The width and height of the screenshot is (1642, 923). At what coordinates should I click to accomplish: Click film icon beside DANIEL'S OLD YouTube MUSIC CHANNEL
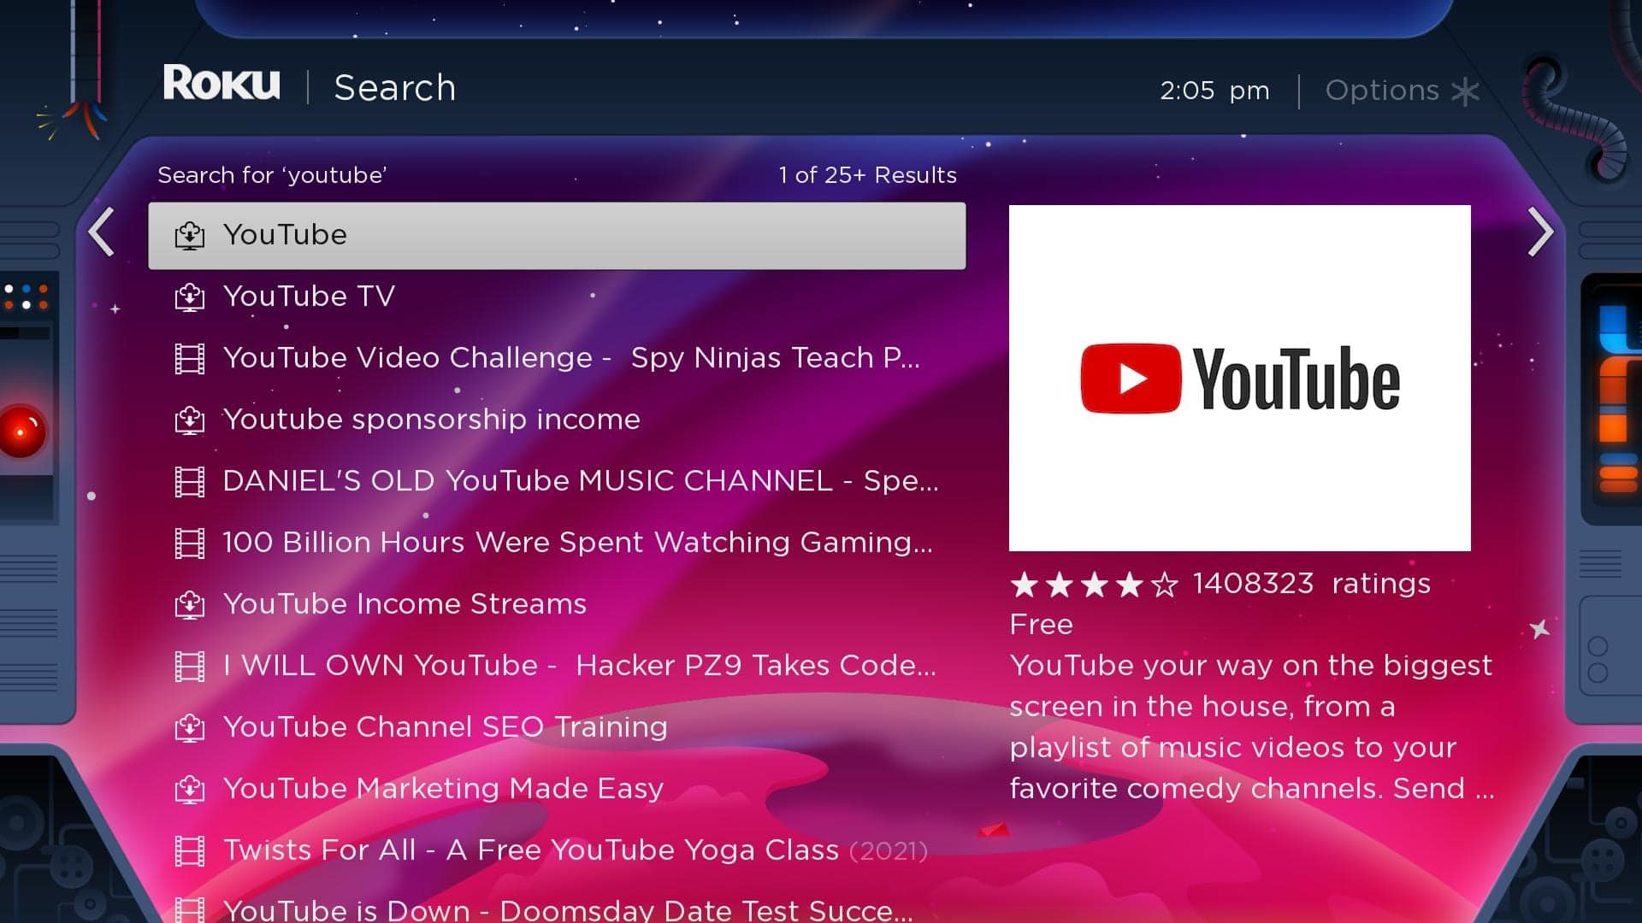pos(189,482)
